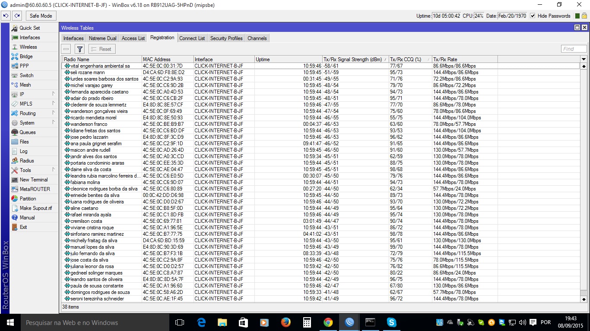
Task: Sort by the Radio Name column header
Action: tap(102, 59)
